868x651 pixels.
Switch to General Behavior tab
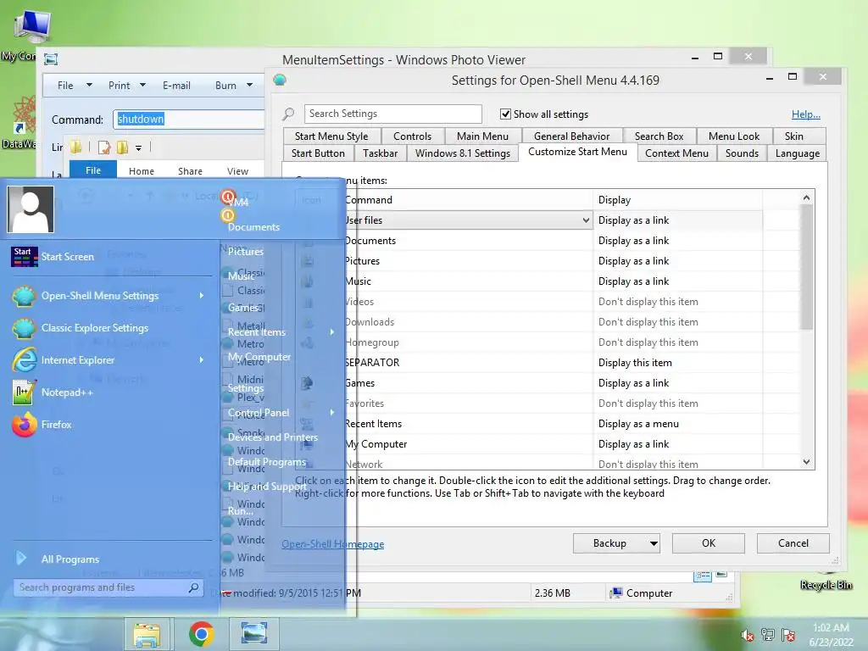click(572, 136)
